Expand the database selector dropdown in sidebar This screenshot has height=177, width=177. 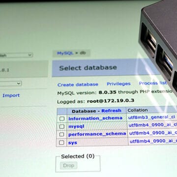[x=11, y=84]
